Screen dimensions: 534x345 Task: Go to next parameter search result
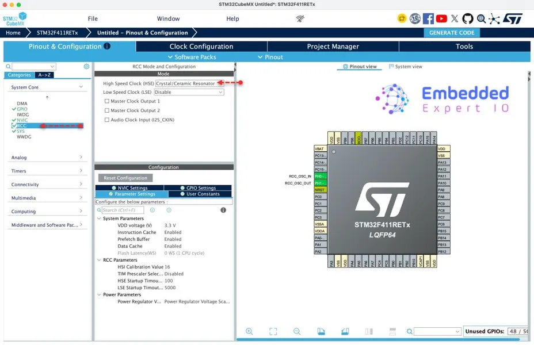pos(169,210)
